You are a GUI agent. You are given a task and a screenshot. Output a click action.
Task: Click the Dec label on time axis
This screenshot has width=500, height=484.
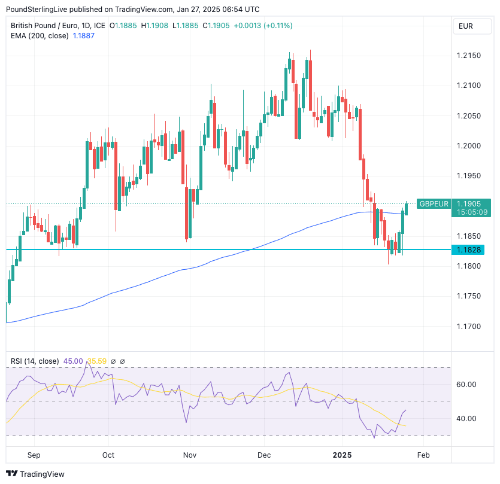[x=264, y=455]
